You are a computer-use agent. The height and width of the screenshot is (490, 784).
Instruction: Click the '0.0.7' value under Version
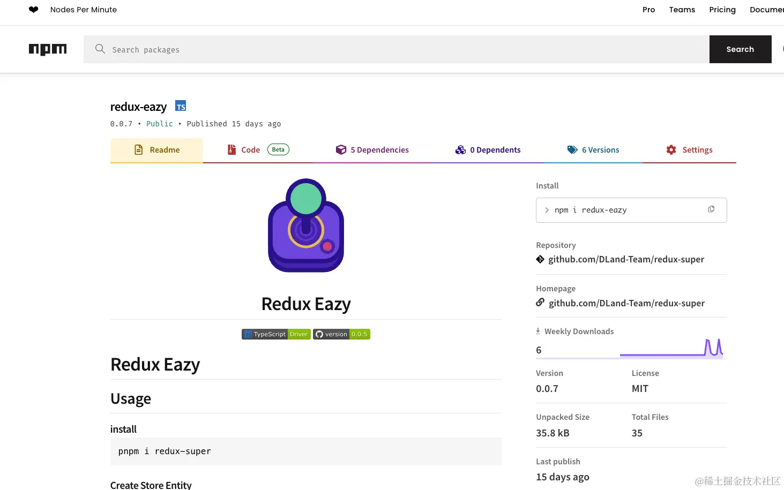(x=547, y=389)
